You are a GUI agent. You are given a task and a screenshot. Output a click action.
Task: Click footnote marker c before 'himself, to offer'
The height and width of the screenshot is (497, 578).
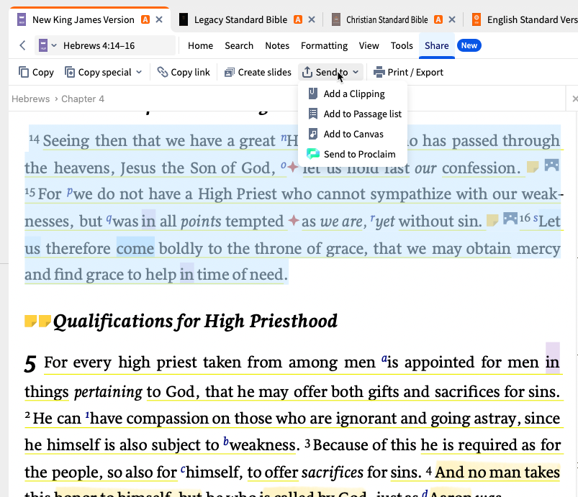[x=183, y=469]
